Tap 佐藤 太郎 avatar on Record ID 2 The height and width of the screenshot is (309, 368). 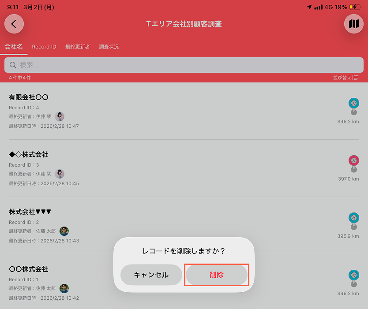pos(64,231)
